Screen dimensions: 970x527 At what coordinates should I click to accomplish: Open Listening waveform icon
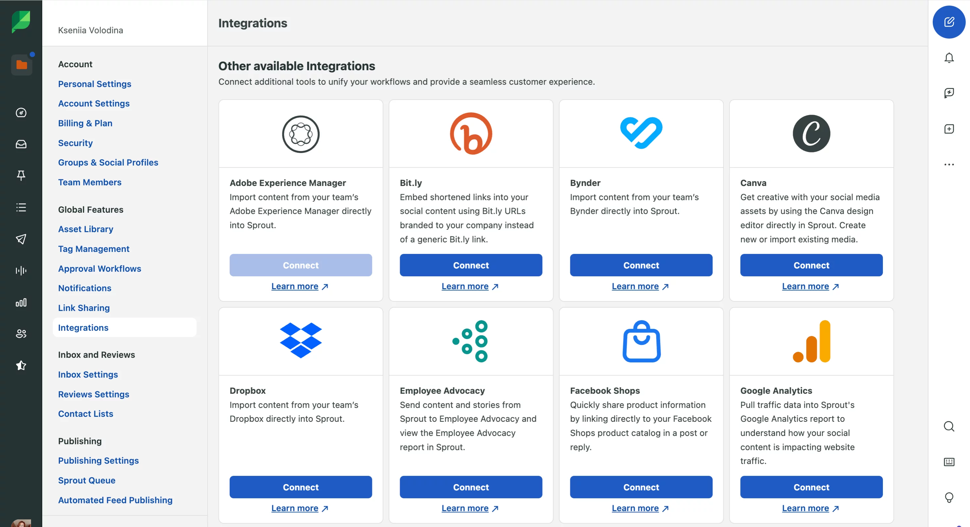(21, 270)
